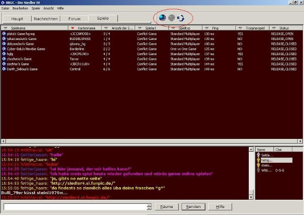304x215 pixels.
Task: Click icon beside plato's Game hg mg
Action: (4, 34)
